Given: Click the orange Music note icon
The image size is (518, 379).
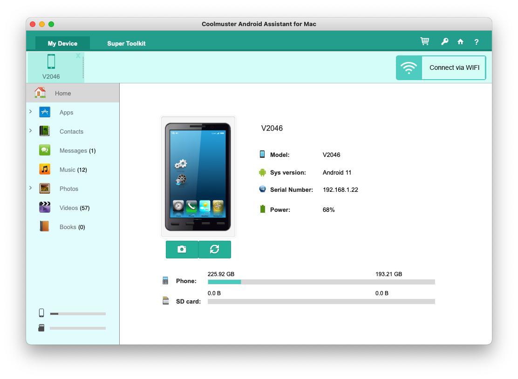Looking at the screenshot, I should [45, 169].
